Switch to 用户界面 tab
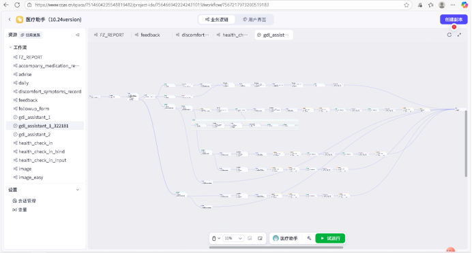This screenshot has height=253, width=472. 254,20
